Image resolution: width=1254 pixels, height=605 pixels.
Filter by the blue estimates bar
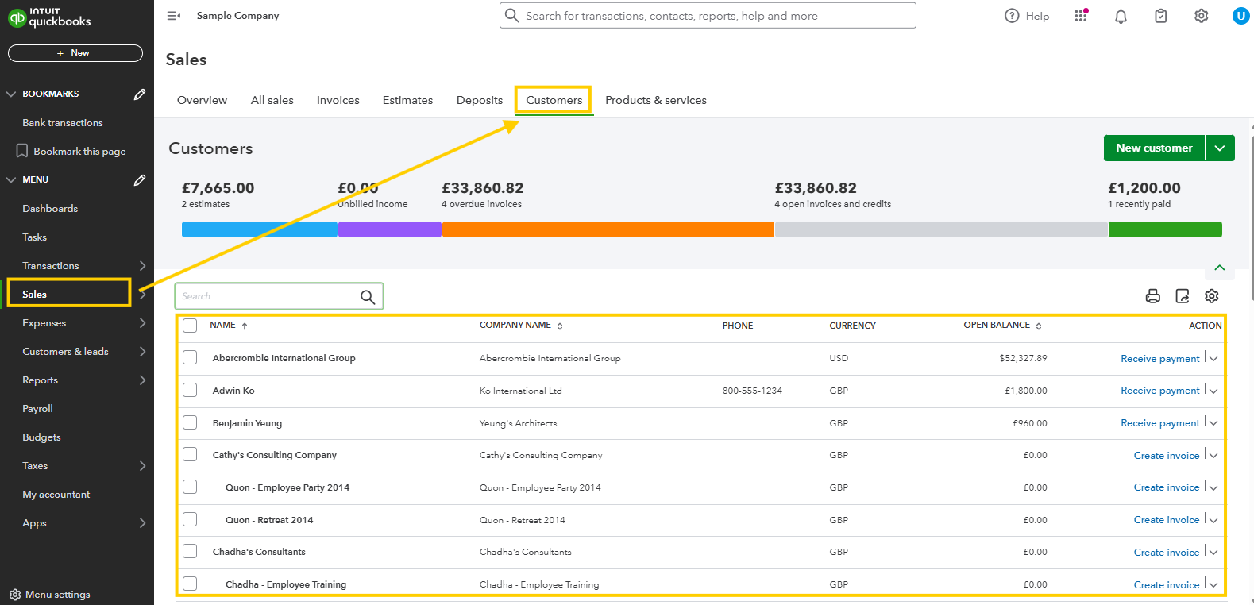(260, 229)
